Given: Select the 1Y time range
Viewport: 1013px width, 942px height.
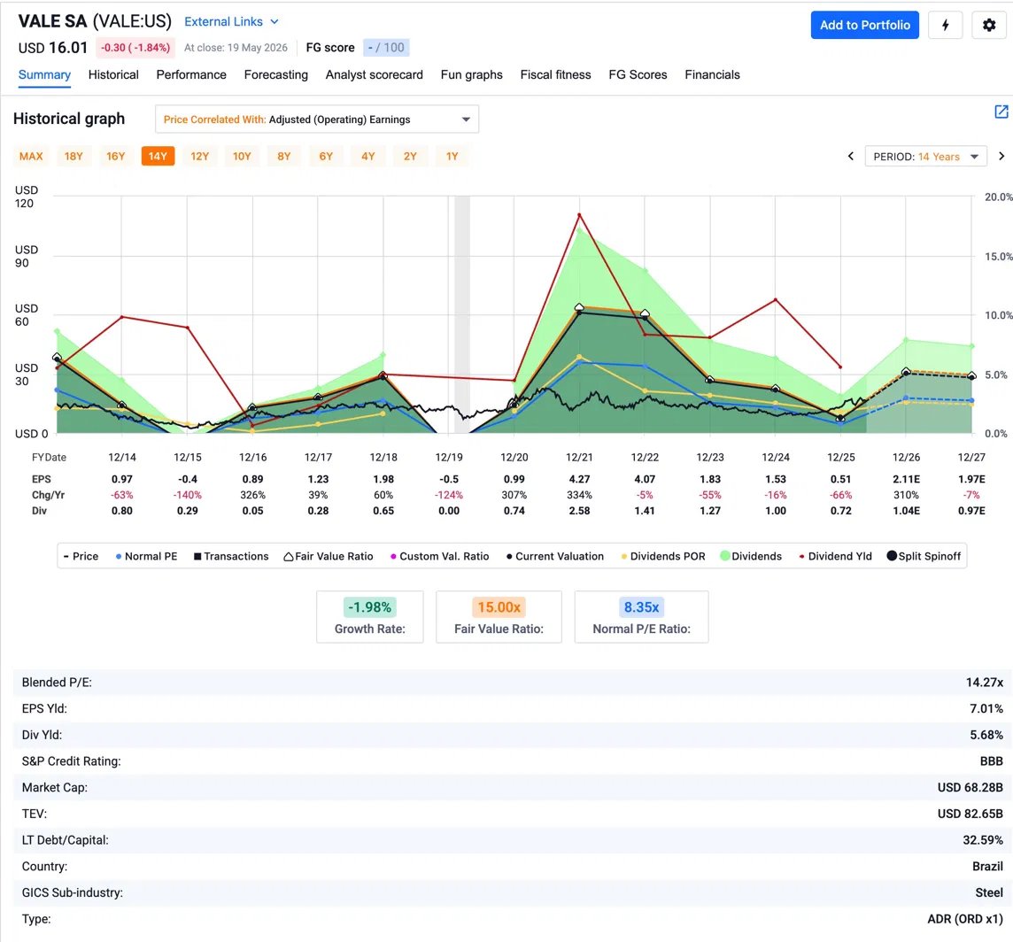Looking at the screenshot, I should pyautogui.click(x=452, y=157).
